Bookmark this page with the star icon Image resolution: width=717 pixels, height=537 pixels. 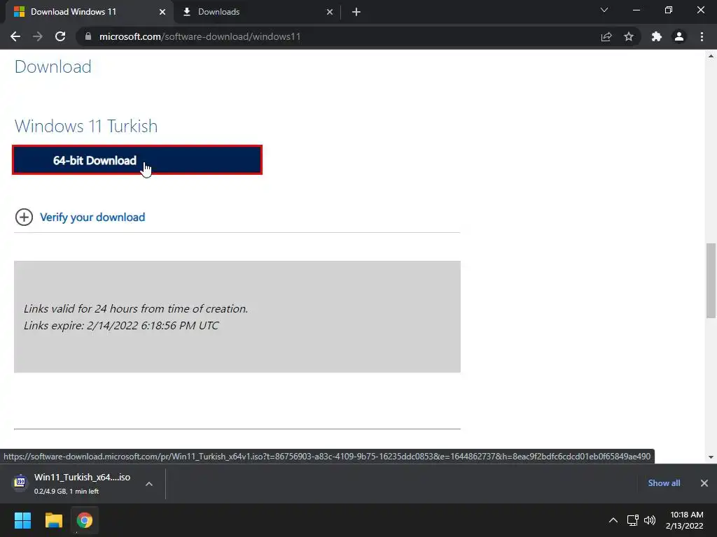629,36
